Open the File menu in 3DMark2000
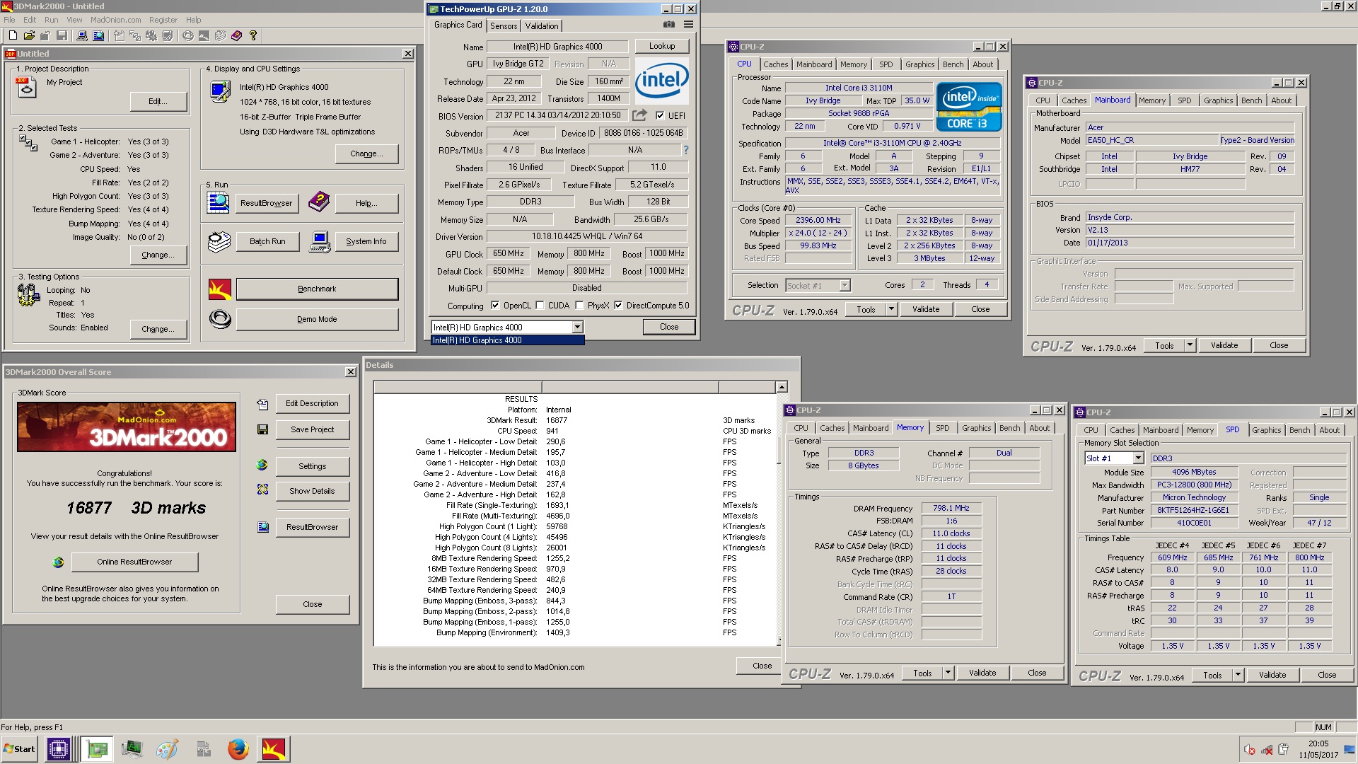 [9, 20]
